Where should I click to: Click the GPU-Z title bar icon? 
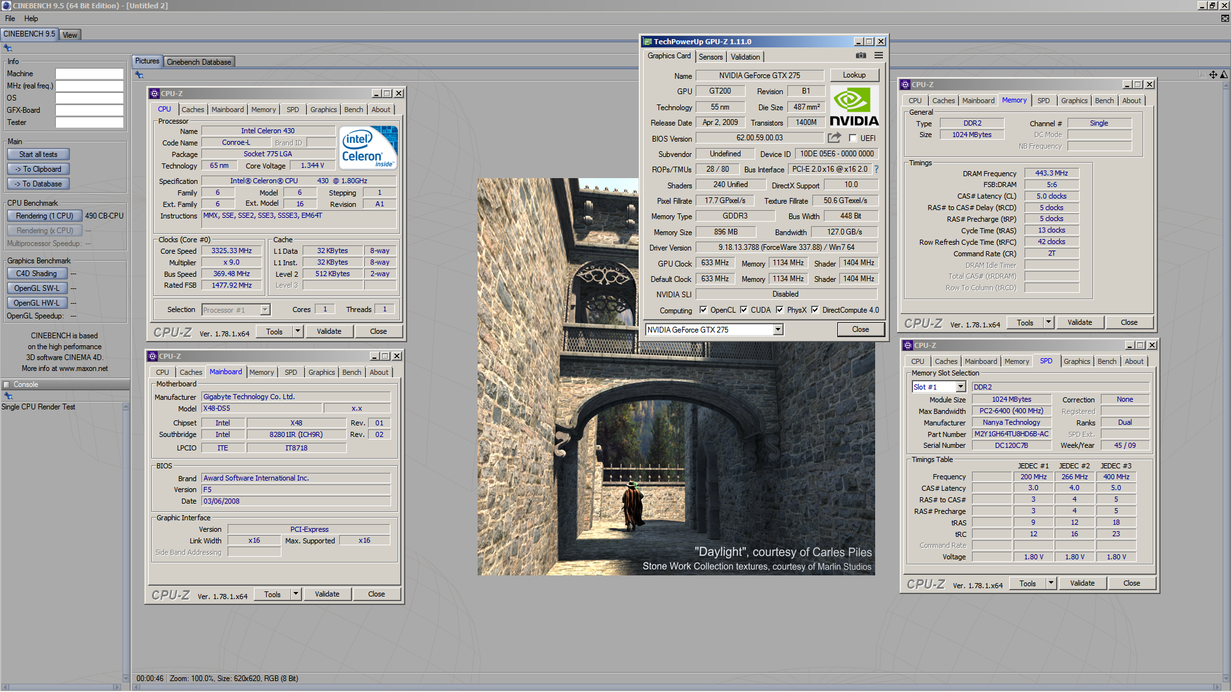648,42
